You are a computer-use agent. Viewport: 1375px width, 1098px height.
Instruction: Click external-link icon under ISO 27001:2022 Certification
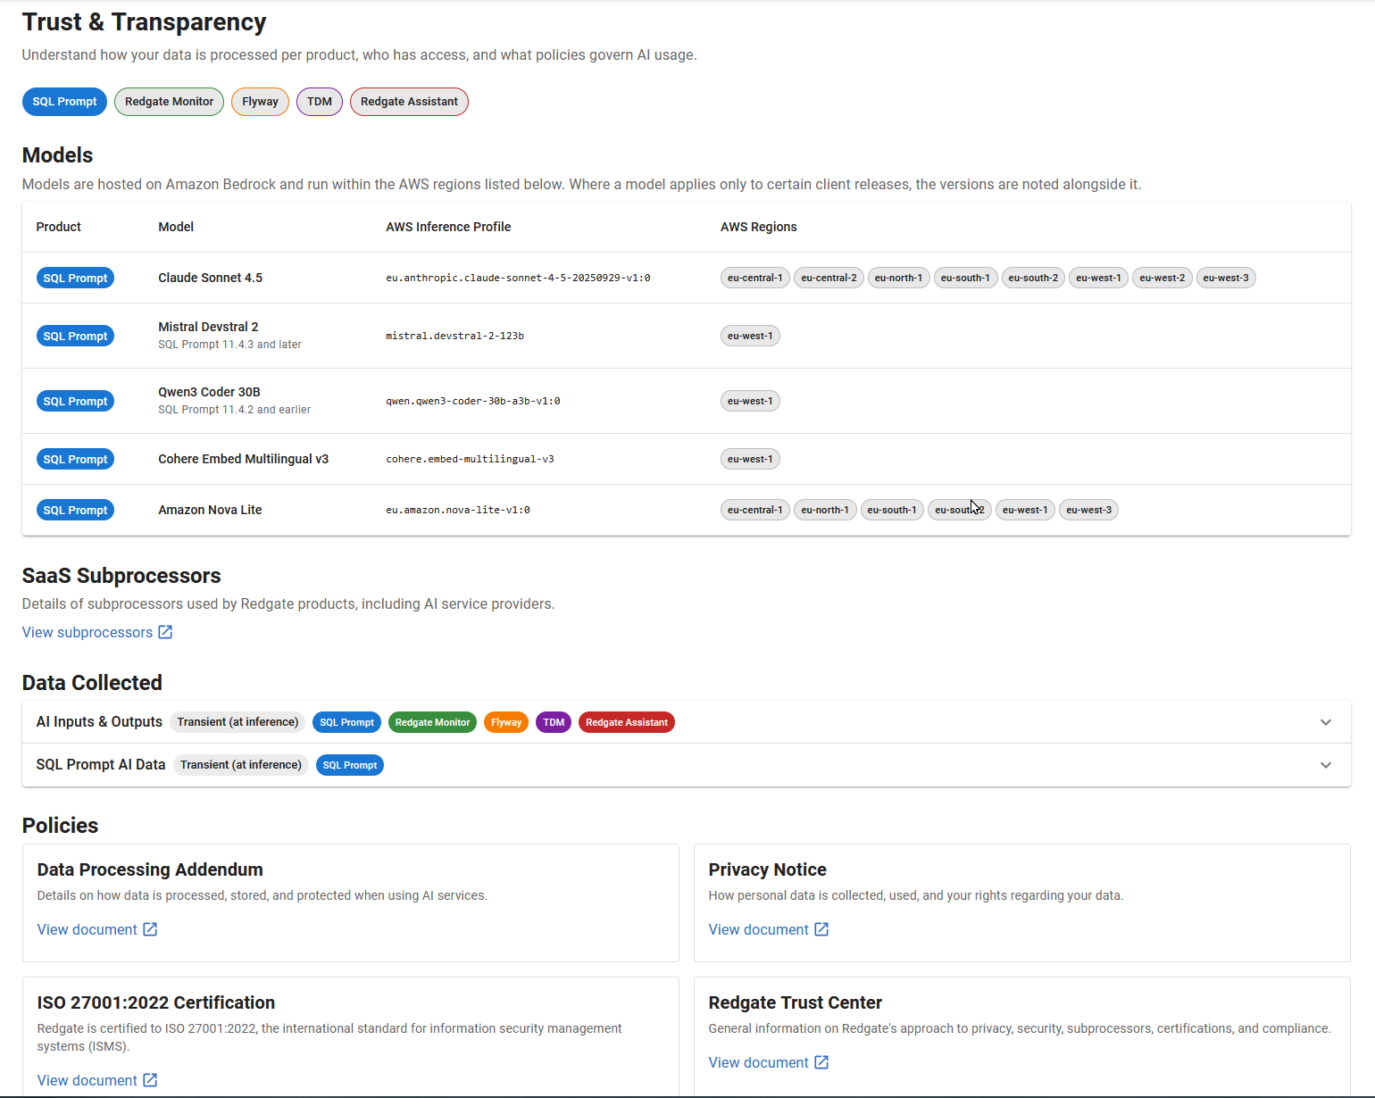(150, 1080)
